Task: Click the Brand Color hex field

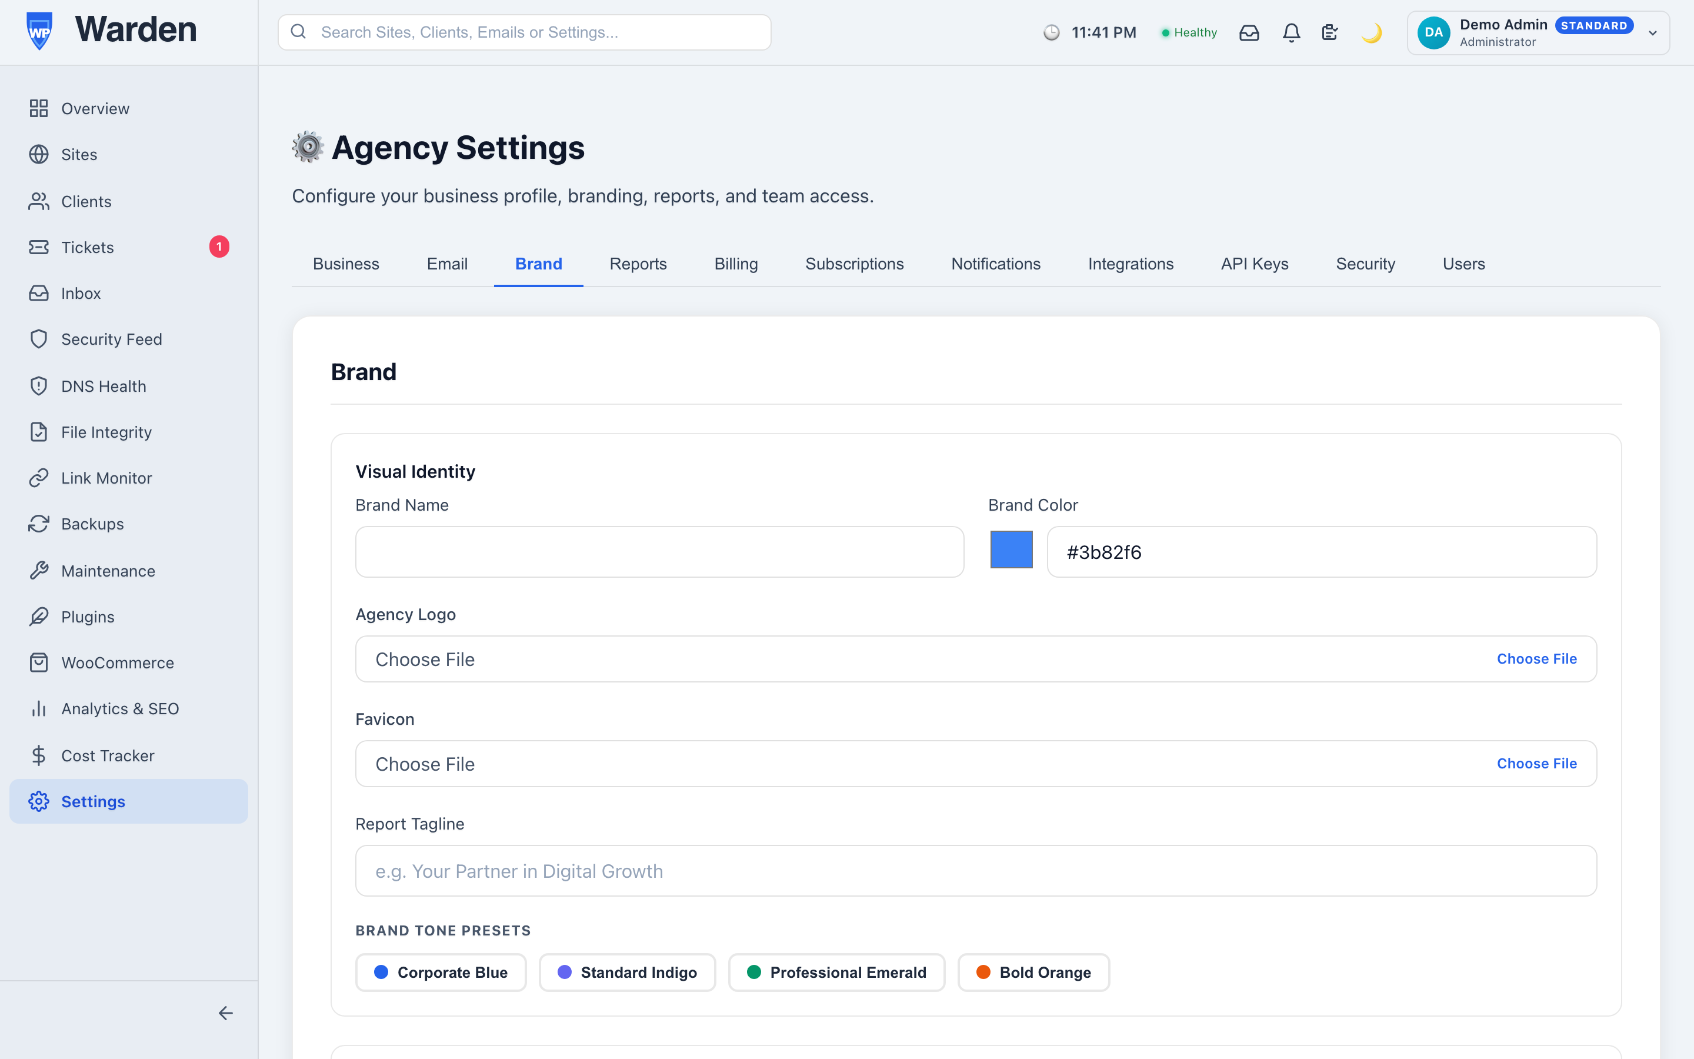Action: pyautogui.click(x=1322, y=552)
